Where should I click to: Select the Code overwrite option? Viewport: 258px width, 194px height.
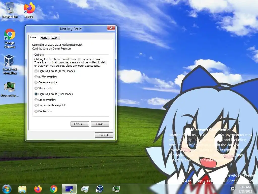coord(46,82)
